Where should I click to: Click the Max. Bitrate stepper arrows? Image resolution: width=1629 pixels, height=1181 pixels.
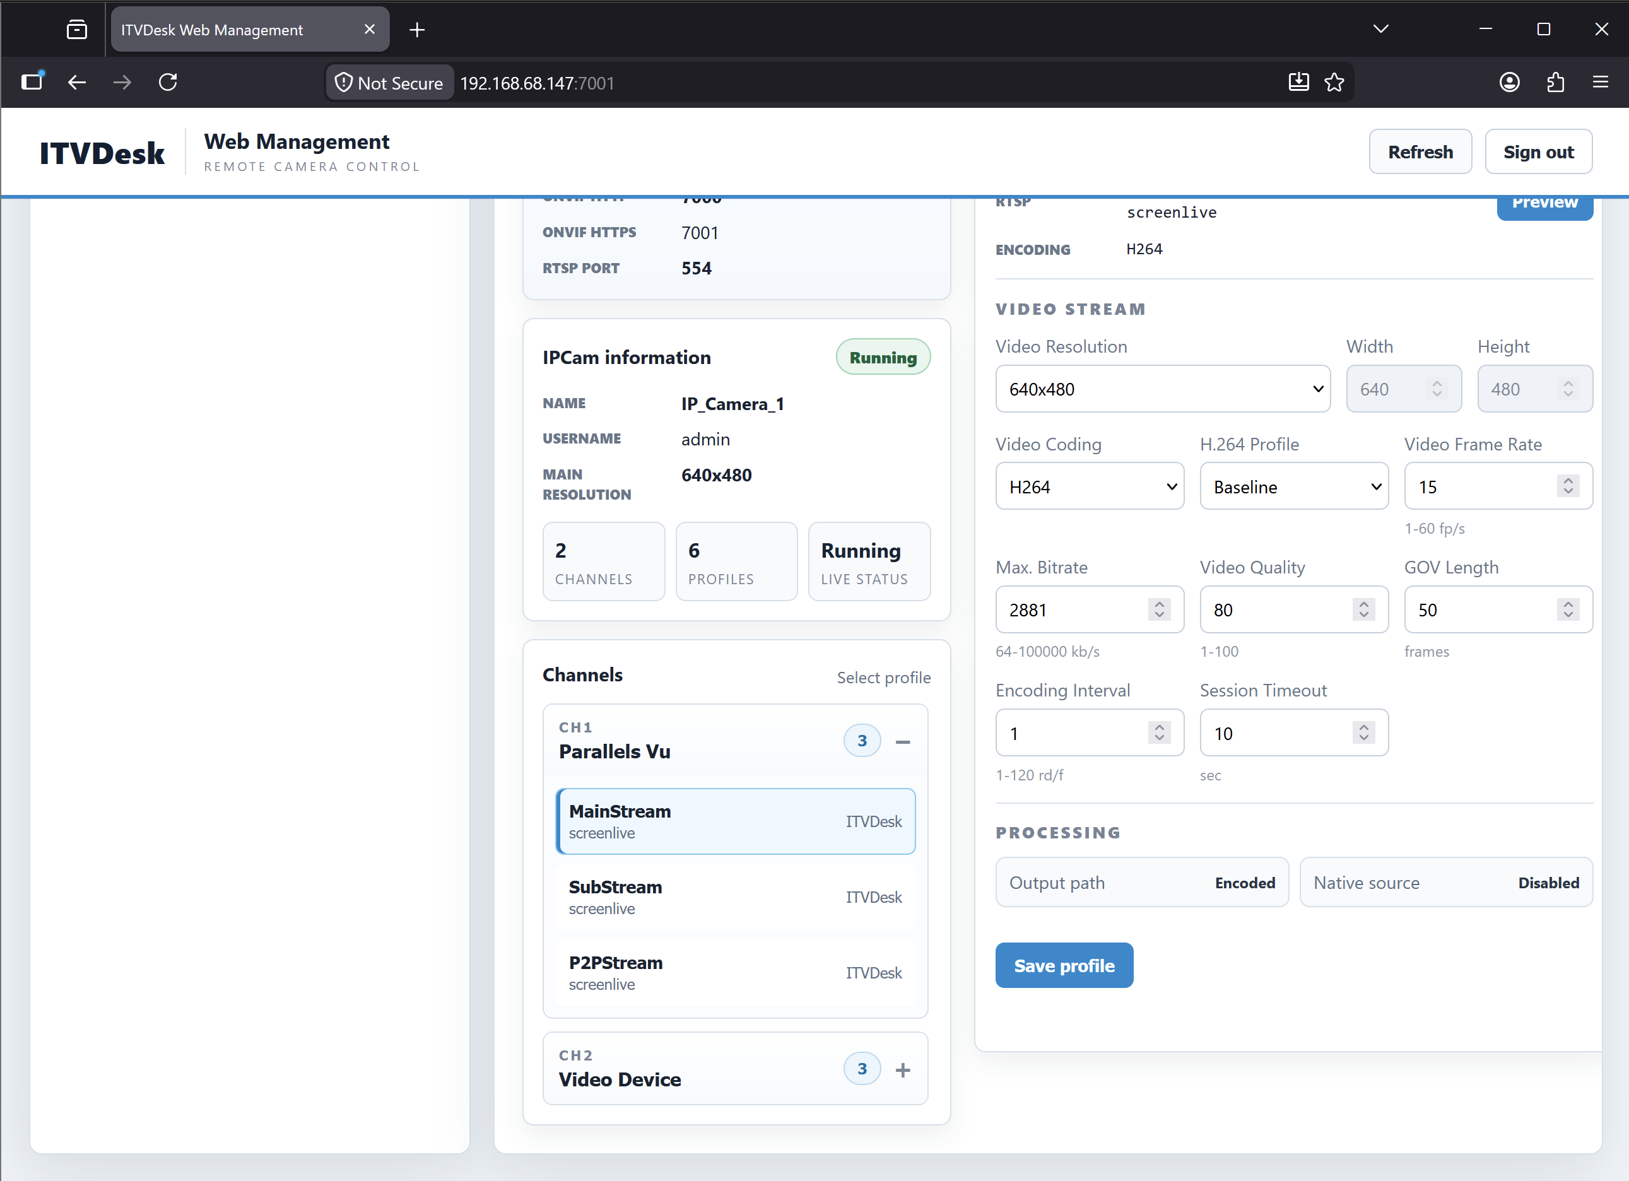(1159, 609)
